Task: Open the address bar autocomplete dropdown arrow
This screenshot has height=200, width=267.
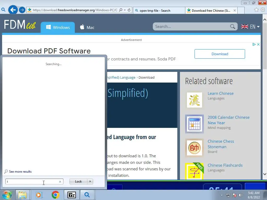Action: [x=125, y=10]
